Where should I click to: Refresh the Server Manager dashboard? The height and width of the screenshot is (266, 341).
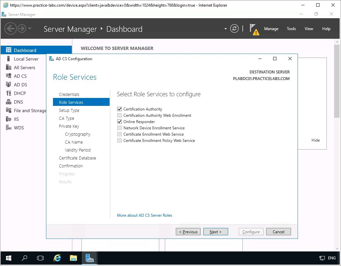point(234,28)
